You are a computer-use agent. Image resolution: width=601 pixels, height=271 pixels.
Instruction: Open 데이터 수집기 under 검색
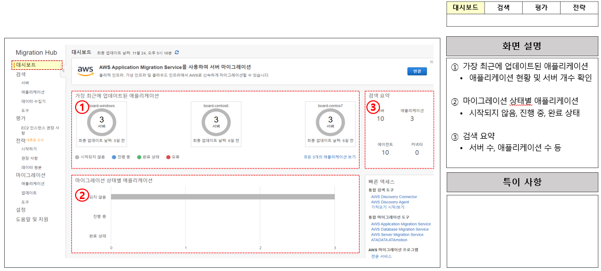[x=33, y=101]
